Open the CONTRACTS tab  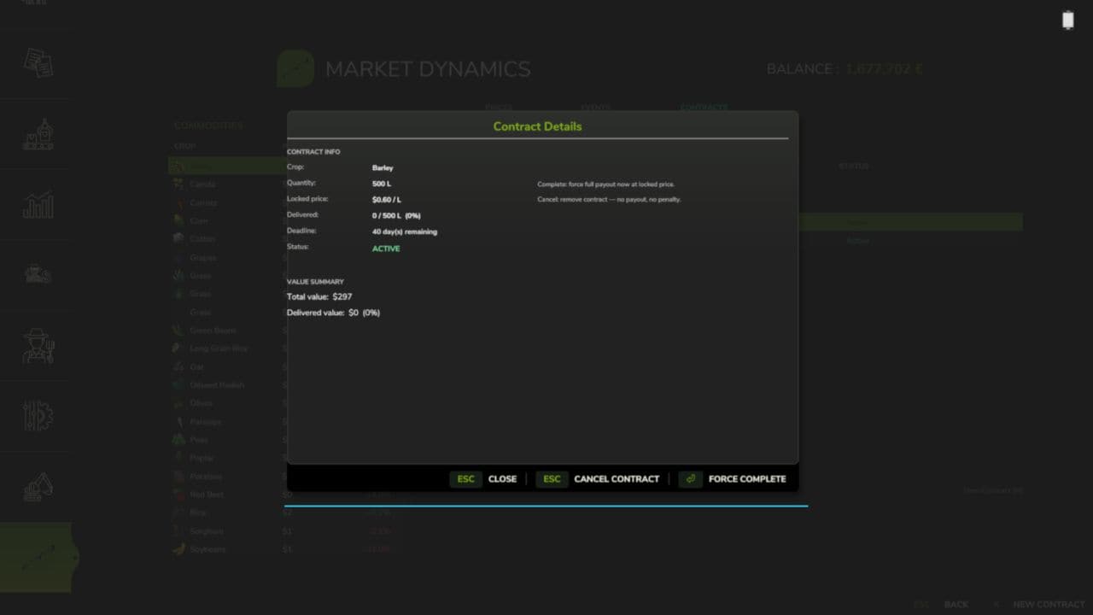click(x=704, y=108)
